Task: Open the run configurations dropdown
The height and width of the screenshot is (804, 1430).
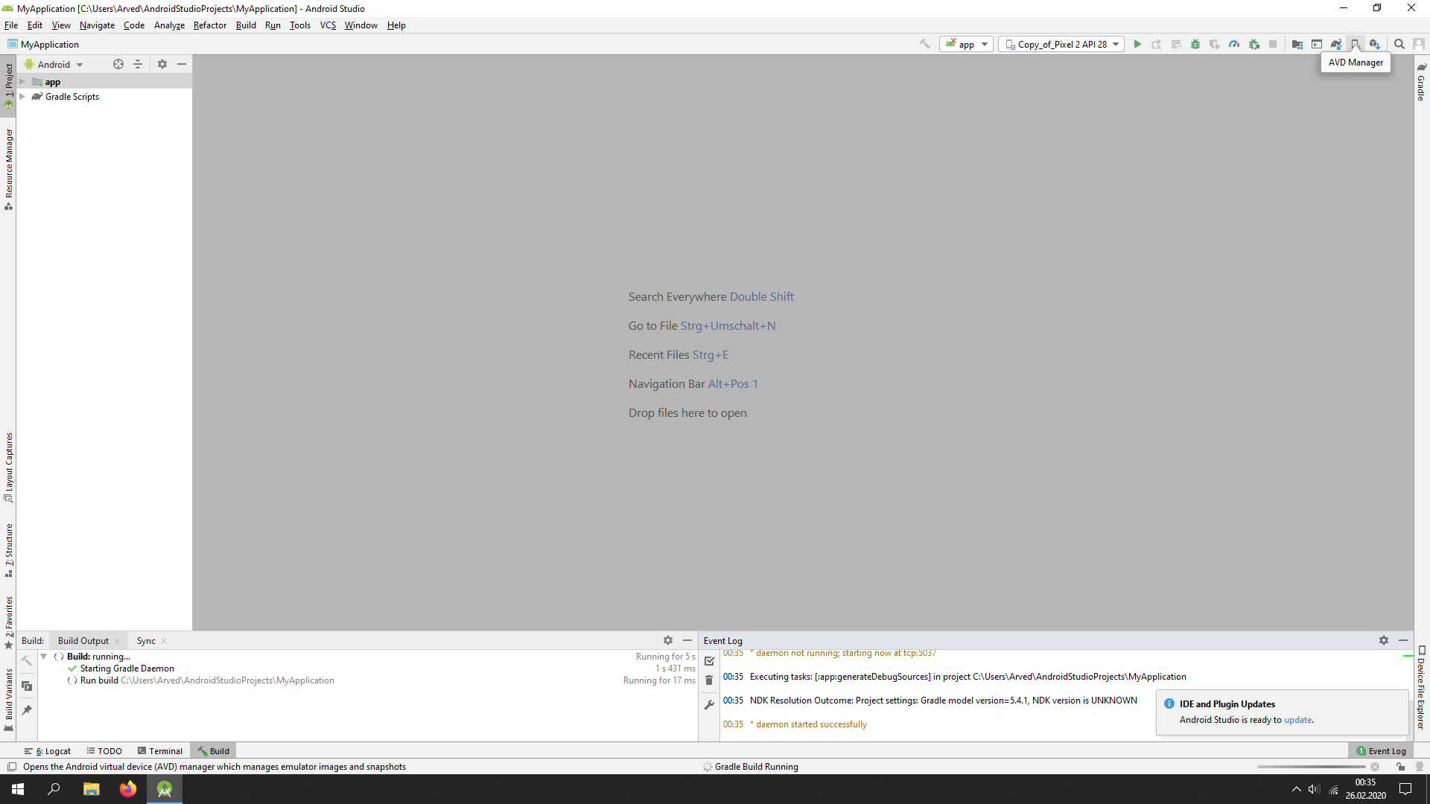Action: click(x=966, y=44)
